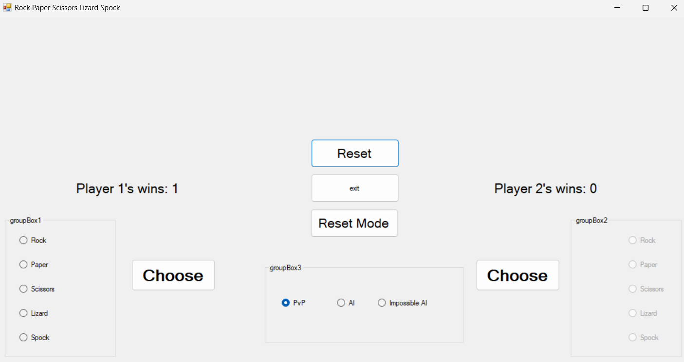Screen dimensions: 684x362
Task: Click Player 2's Choose button
Action: tap(518, 275)
